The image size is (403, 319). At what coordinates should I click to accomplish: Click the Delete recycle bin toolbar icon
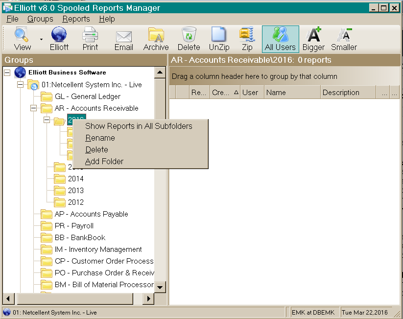pyautogui.click(x=189, y=39)
